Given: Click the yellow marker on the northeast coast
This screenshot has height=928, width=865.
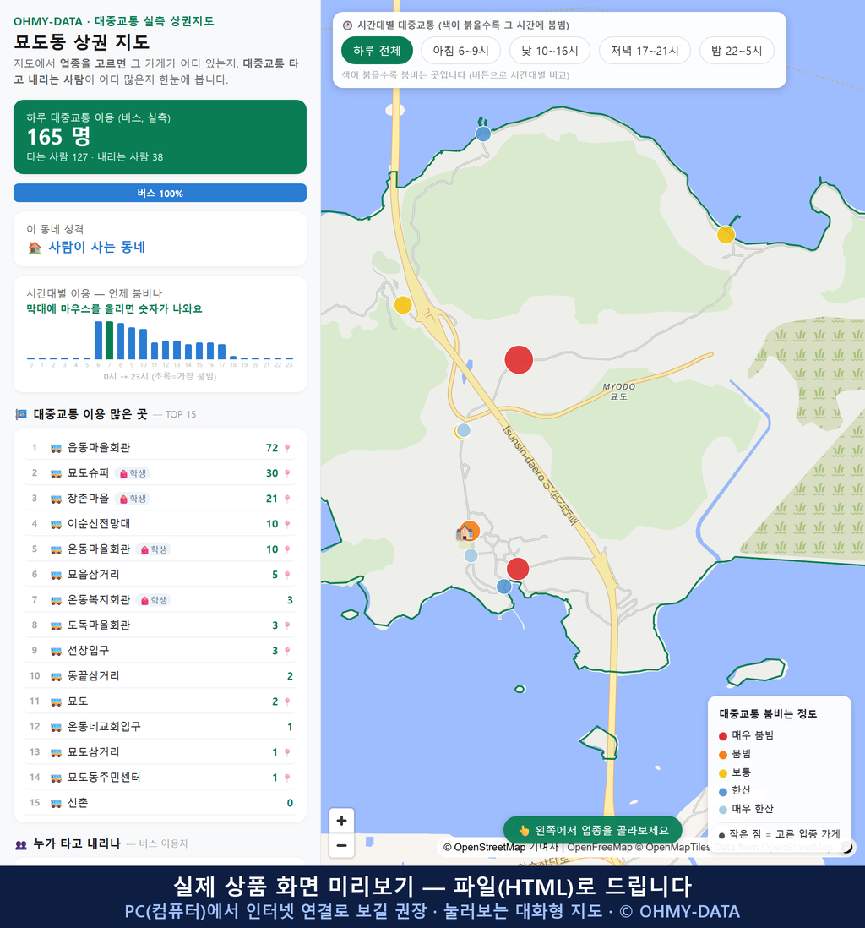Looking at the screenshot, I should pyautogui.click(x=726, y=235).
